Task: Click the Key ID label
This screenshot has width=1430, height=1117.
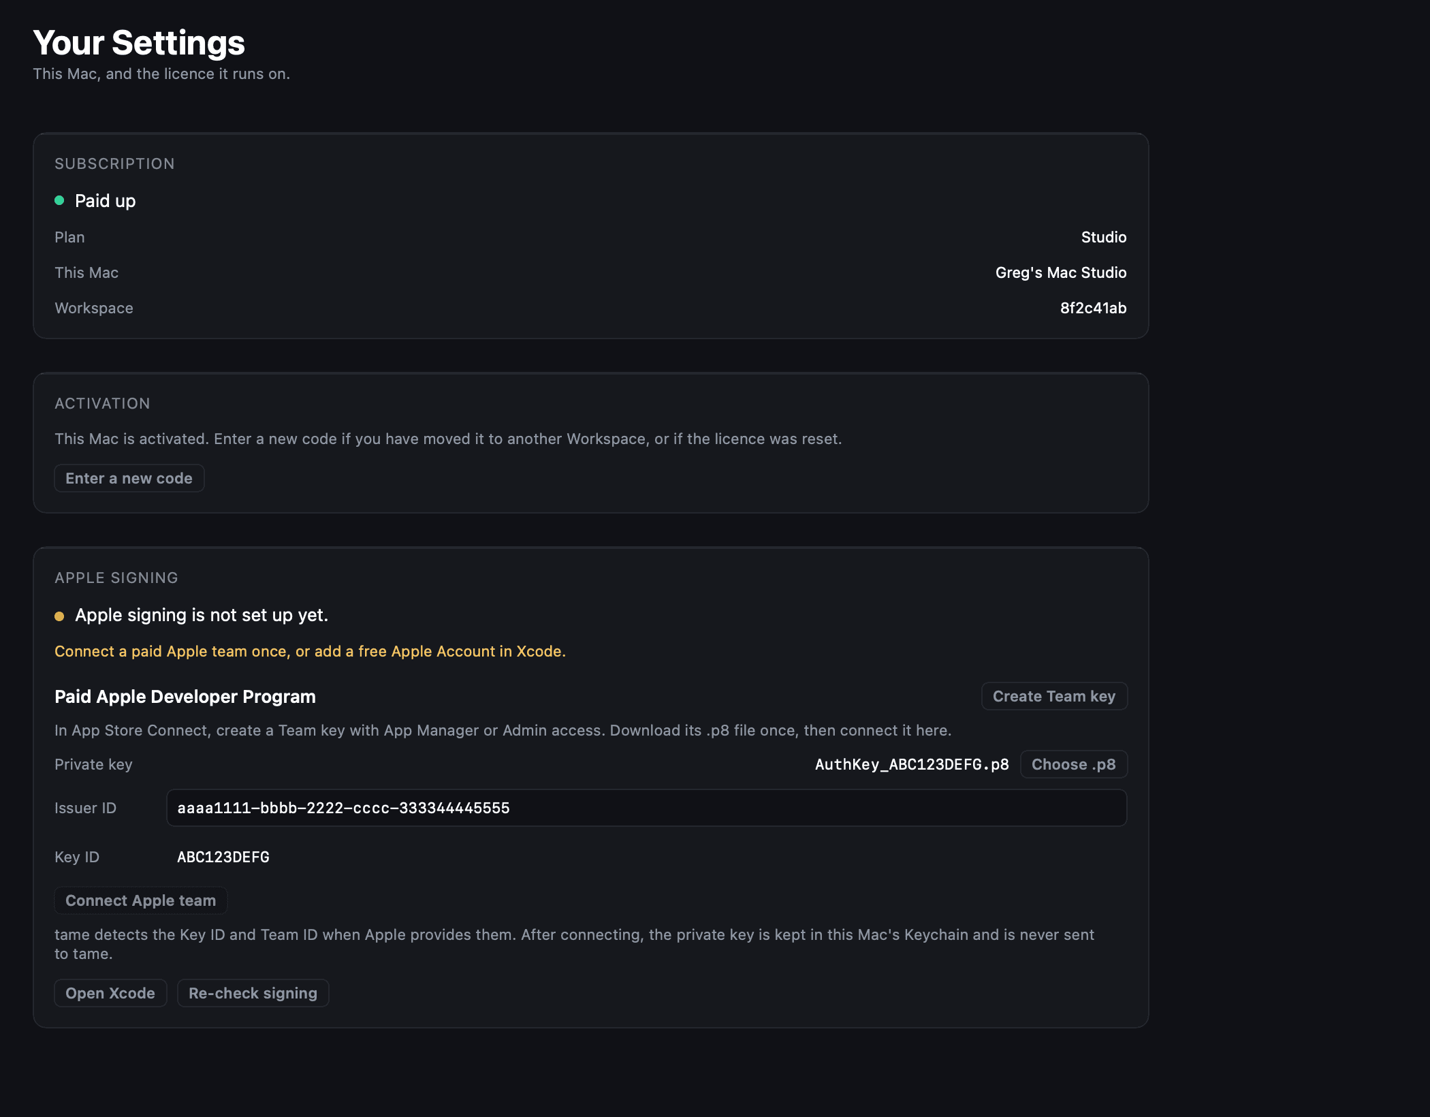Action: pos(77,857)
